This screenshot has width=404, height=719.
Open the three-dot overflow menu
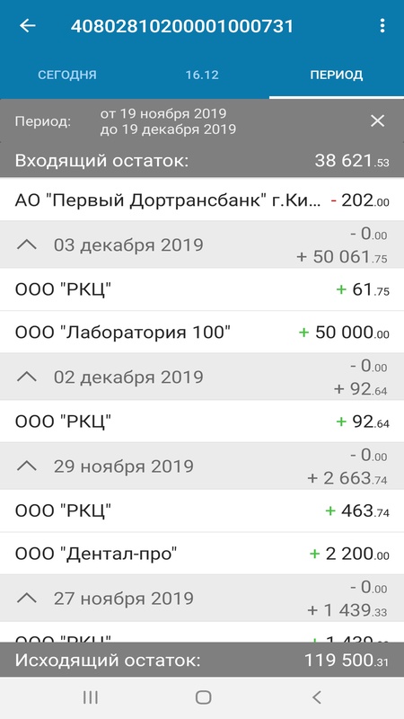click(x=382, y=26)
